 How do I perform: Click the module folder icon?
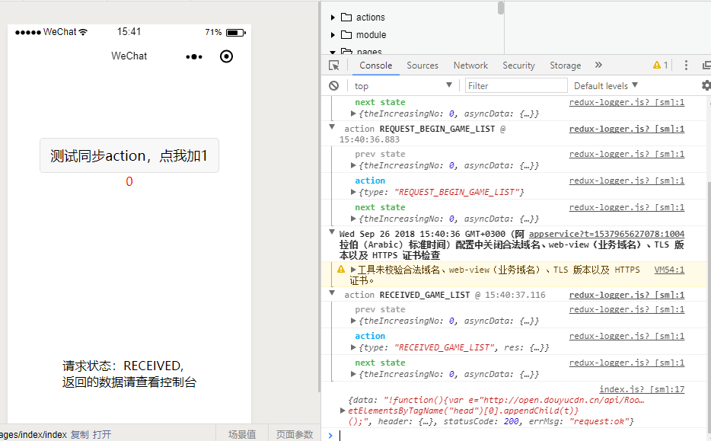pyautogui.click(x=346, y=35)
